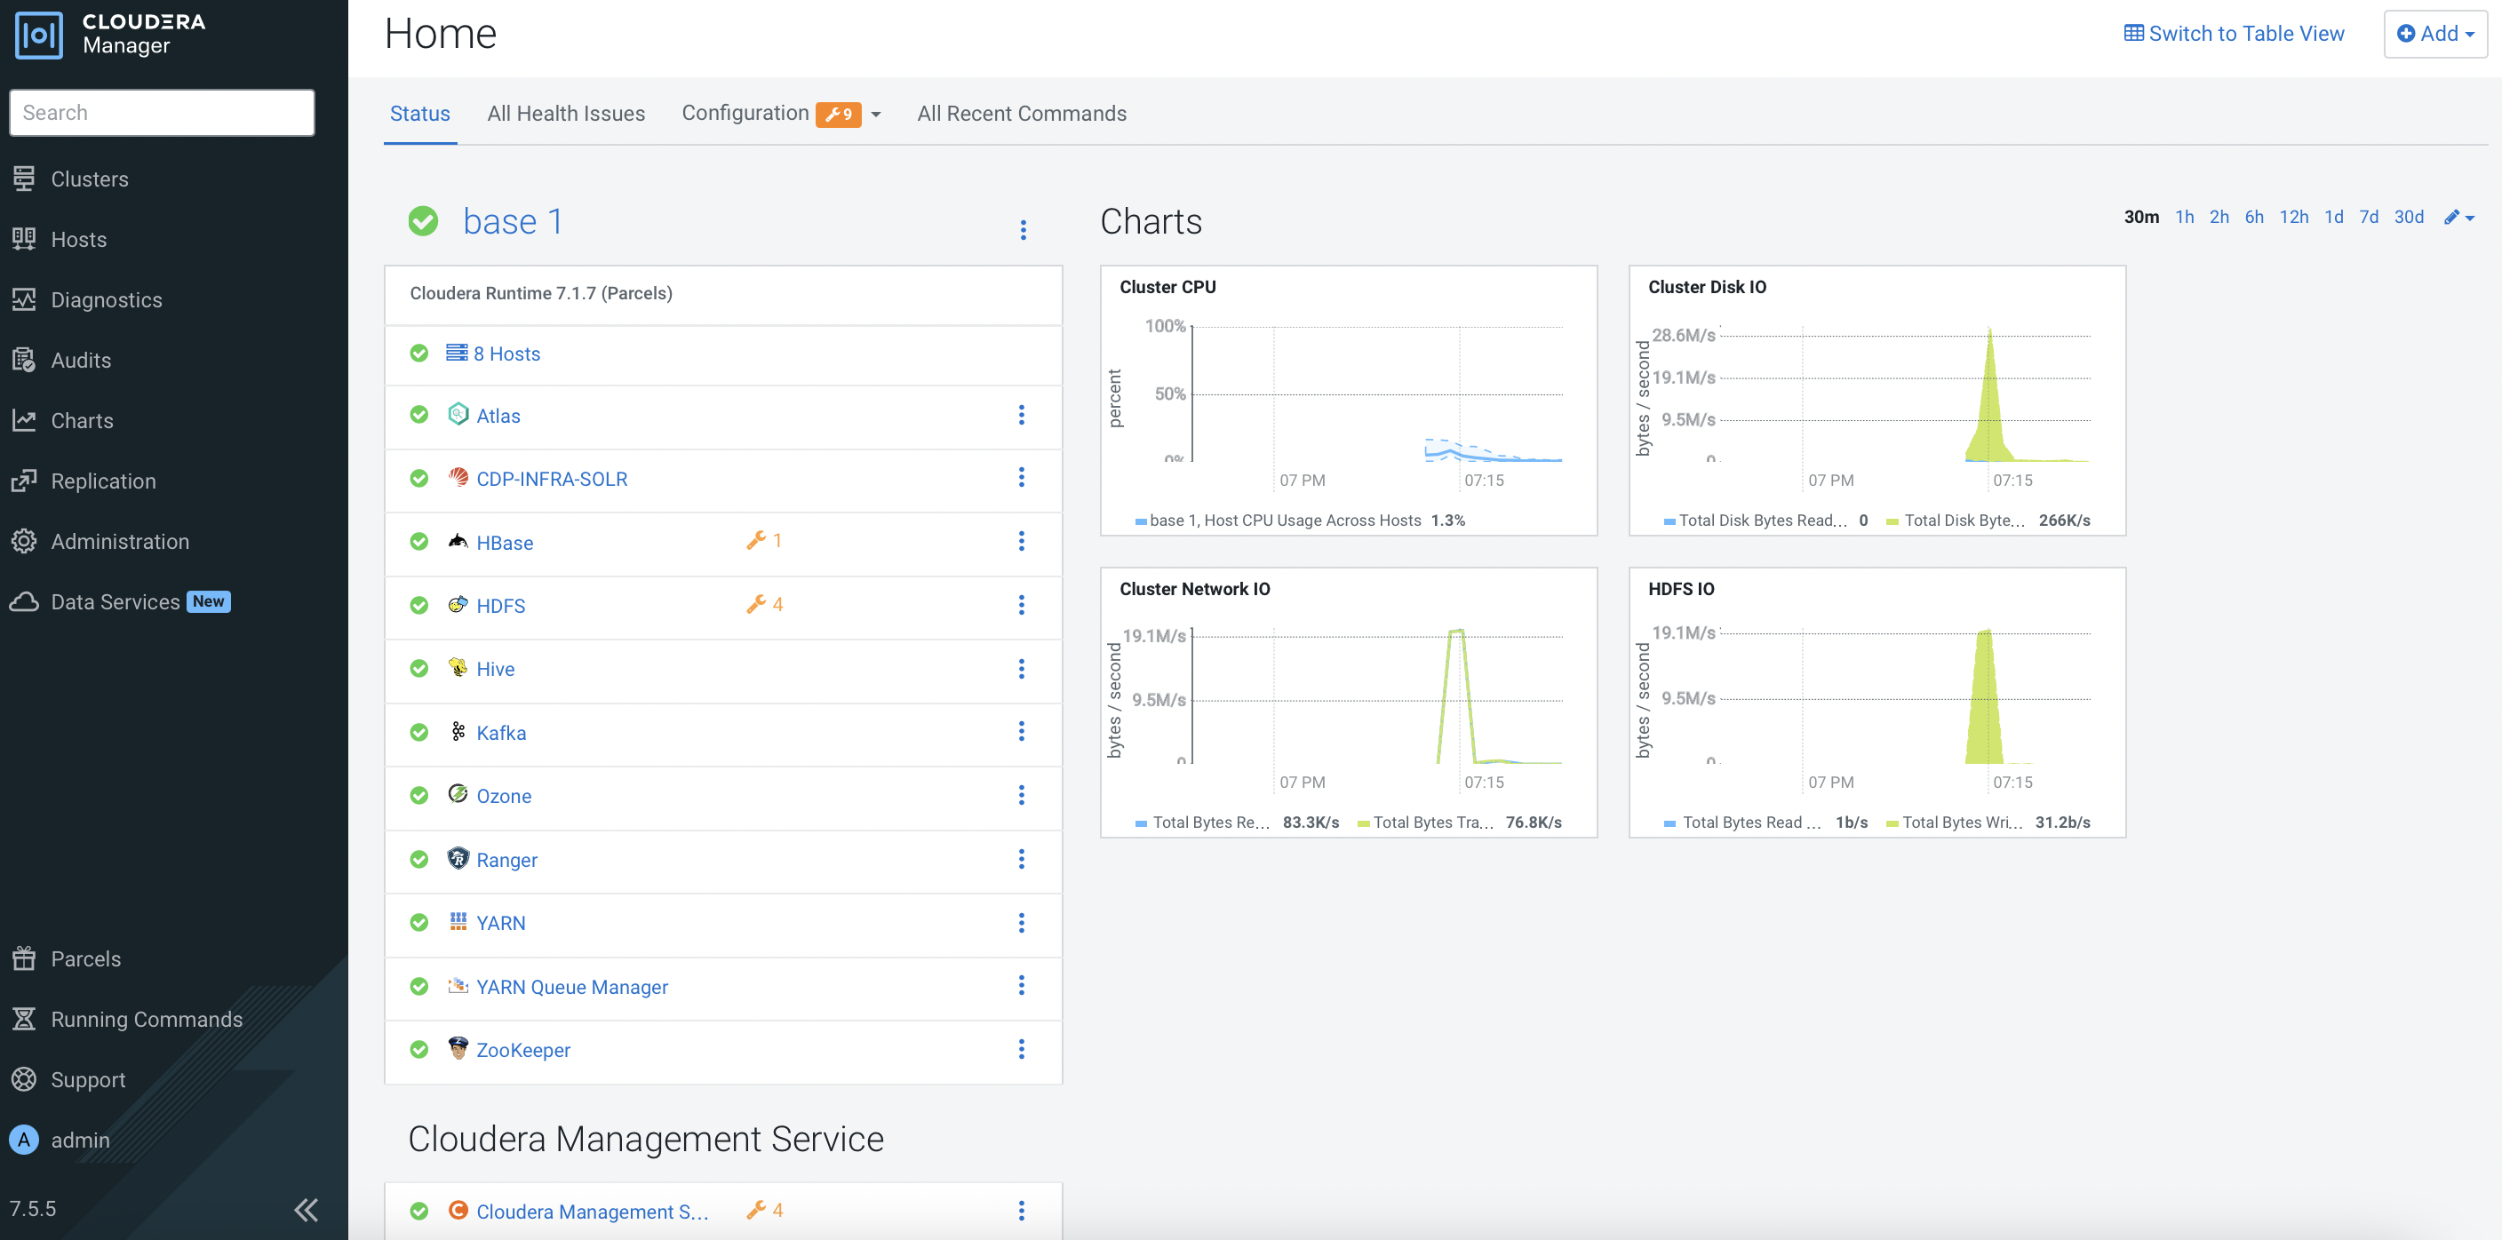Select the 7d chart time range
Viewport: 2502px width, 1240px height.
(2368, 217)
